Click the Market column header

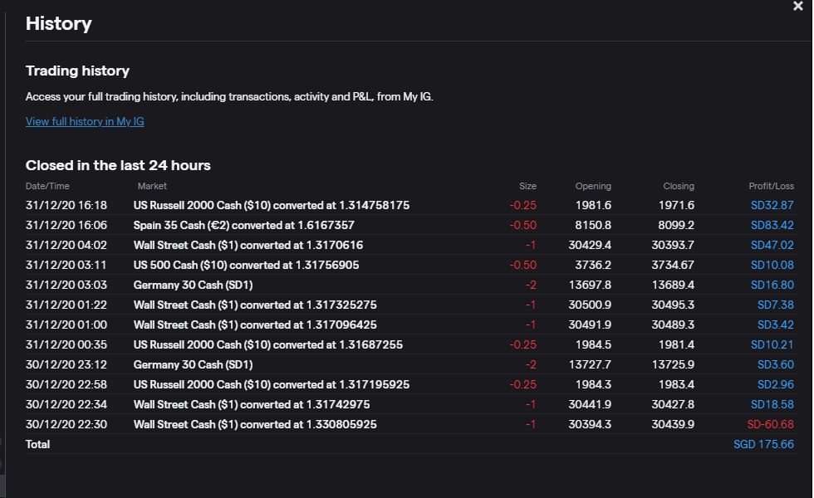tap(152, 186)
